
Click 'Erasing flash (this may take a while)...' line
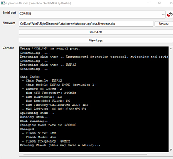click(x=60, y=145)
